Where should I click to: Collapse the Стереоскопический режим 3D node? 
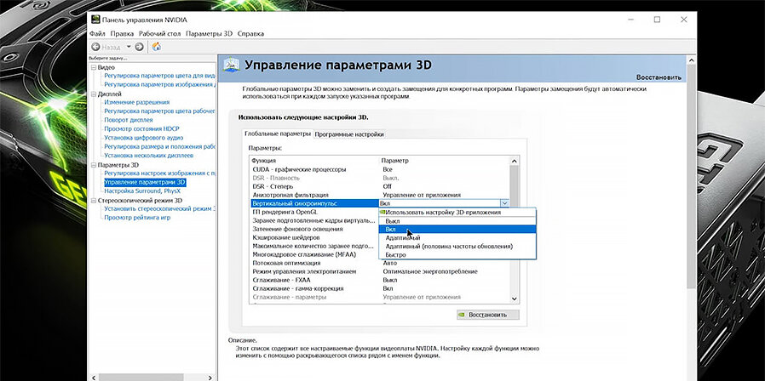click(94, 200)
